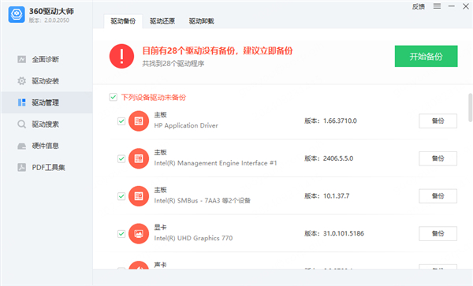Click the HP Application Driver motherboard icon
Screen dimensions: 473x286
(x=139, y=121)
